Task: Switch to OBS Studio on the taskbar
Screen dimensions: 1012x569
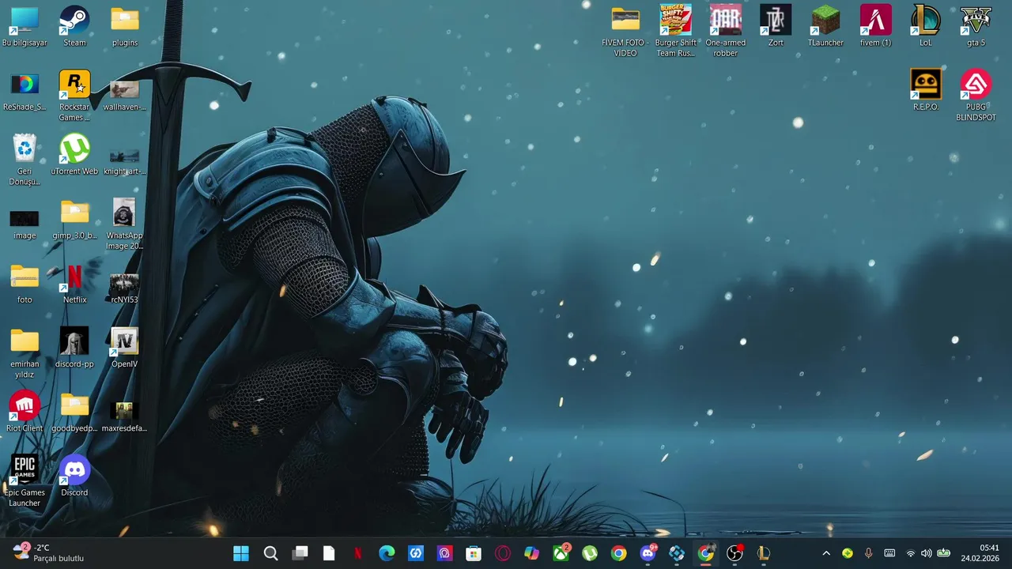Action: 735,553
